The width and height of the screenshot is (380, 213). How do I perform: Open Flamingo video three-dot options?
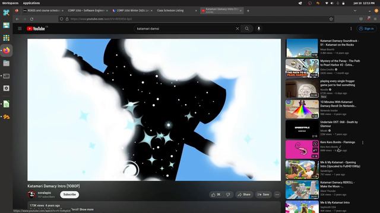pos(363,143)
